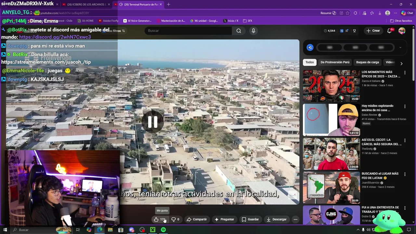416x234 pixels.
Task: Like the video with thumbs-up button
Action: point(160,219)
